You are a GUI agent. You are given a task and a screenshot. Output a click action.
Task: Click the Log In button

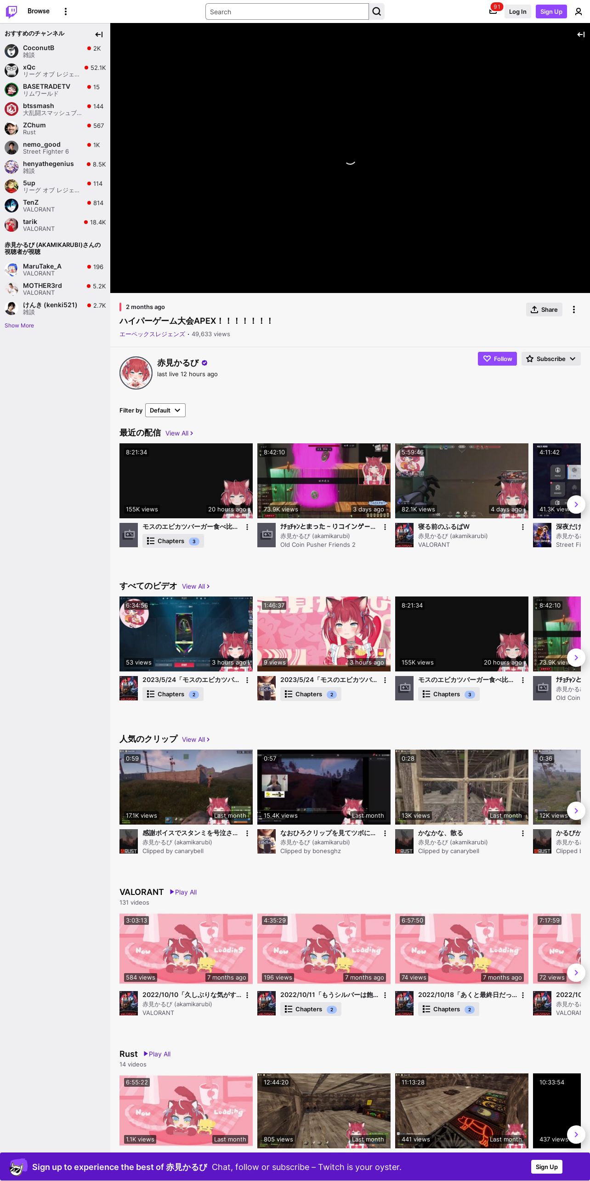coord(517,11)
